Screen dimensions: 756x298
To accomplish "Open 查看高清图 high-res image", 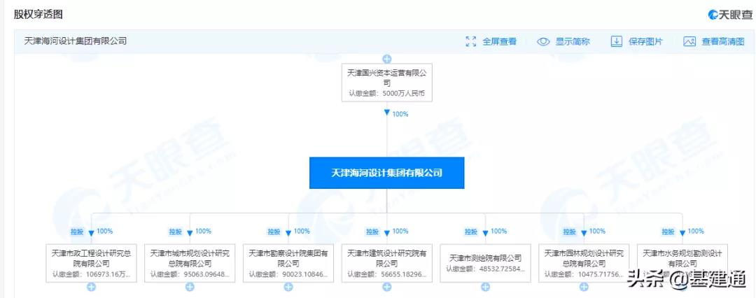I will [x=723, y=41].
